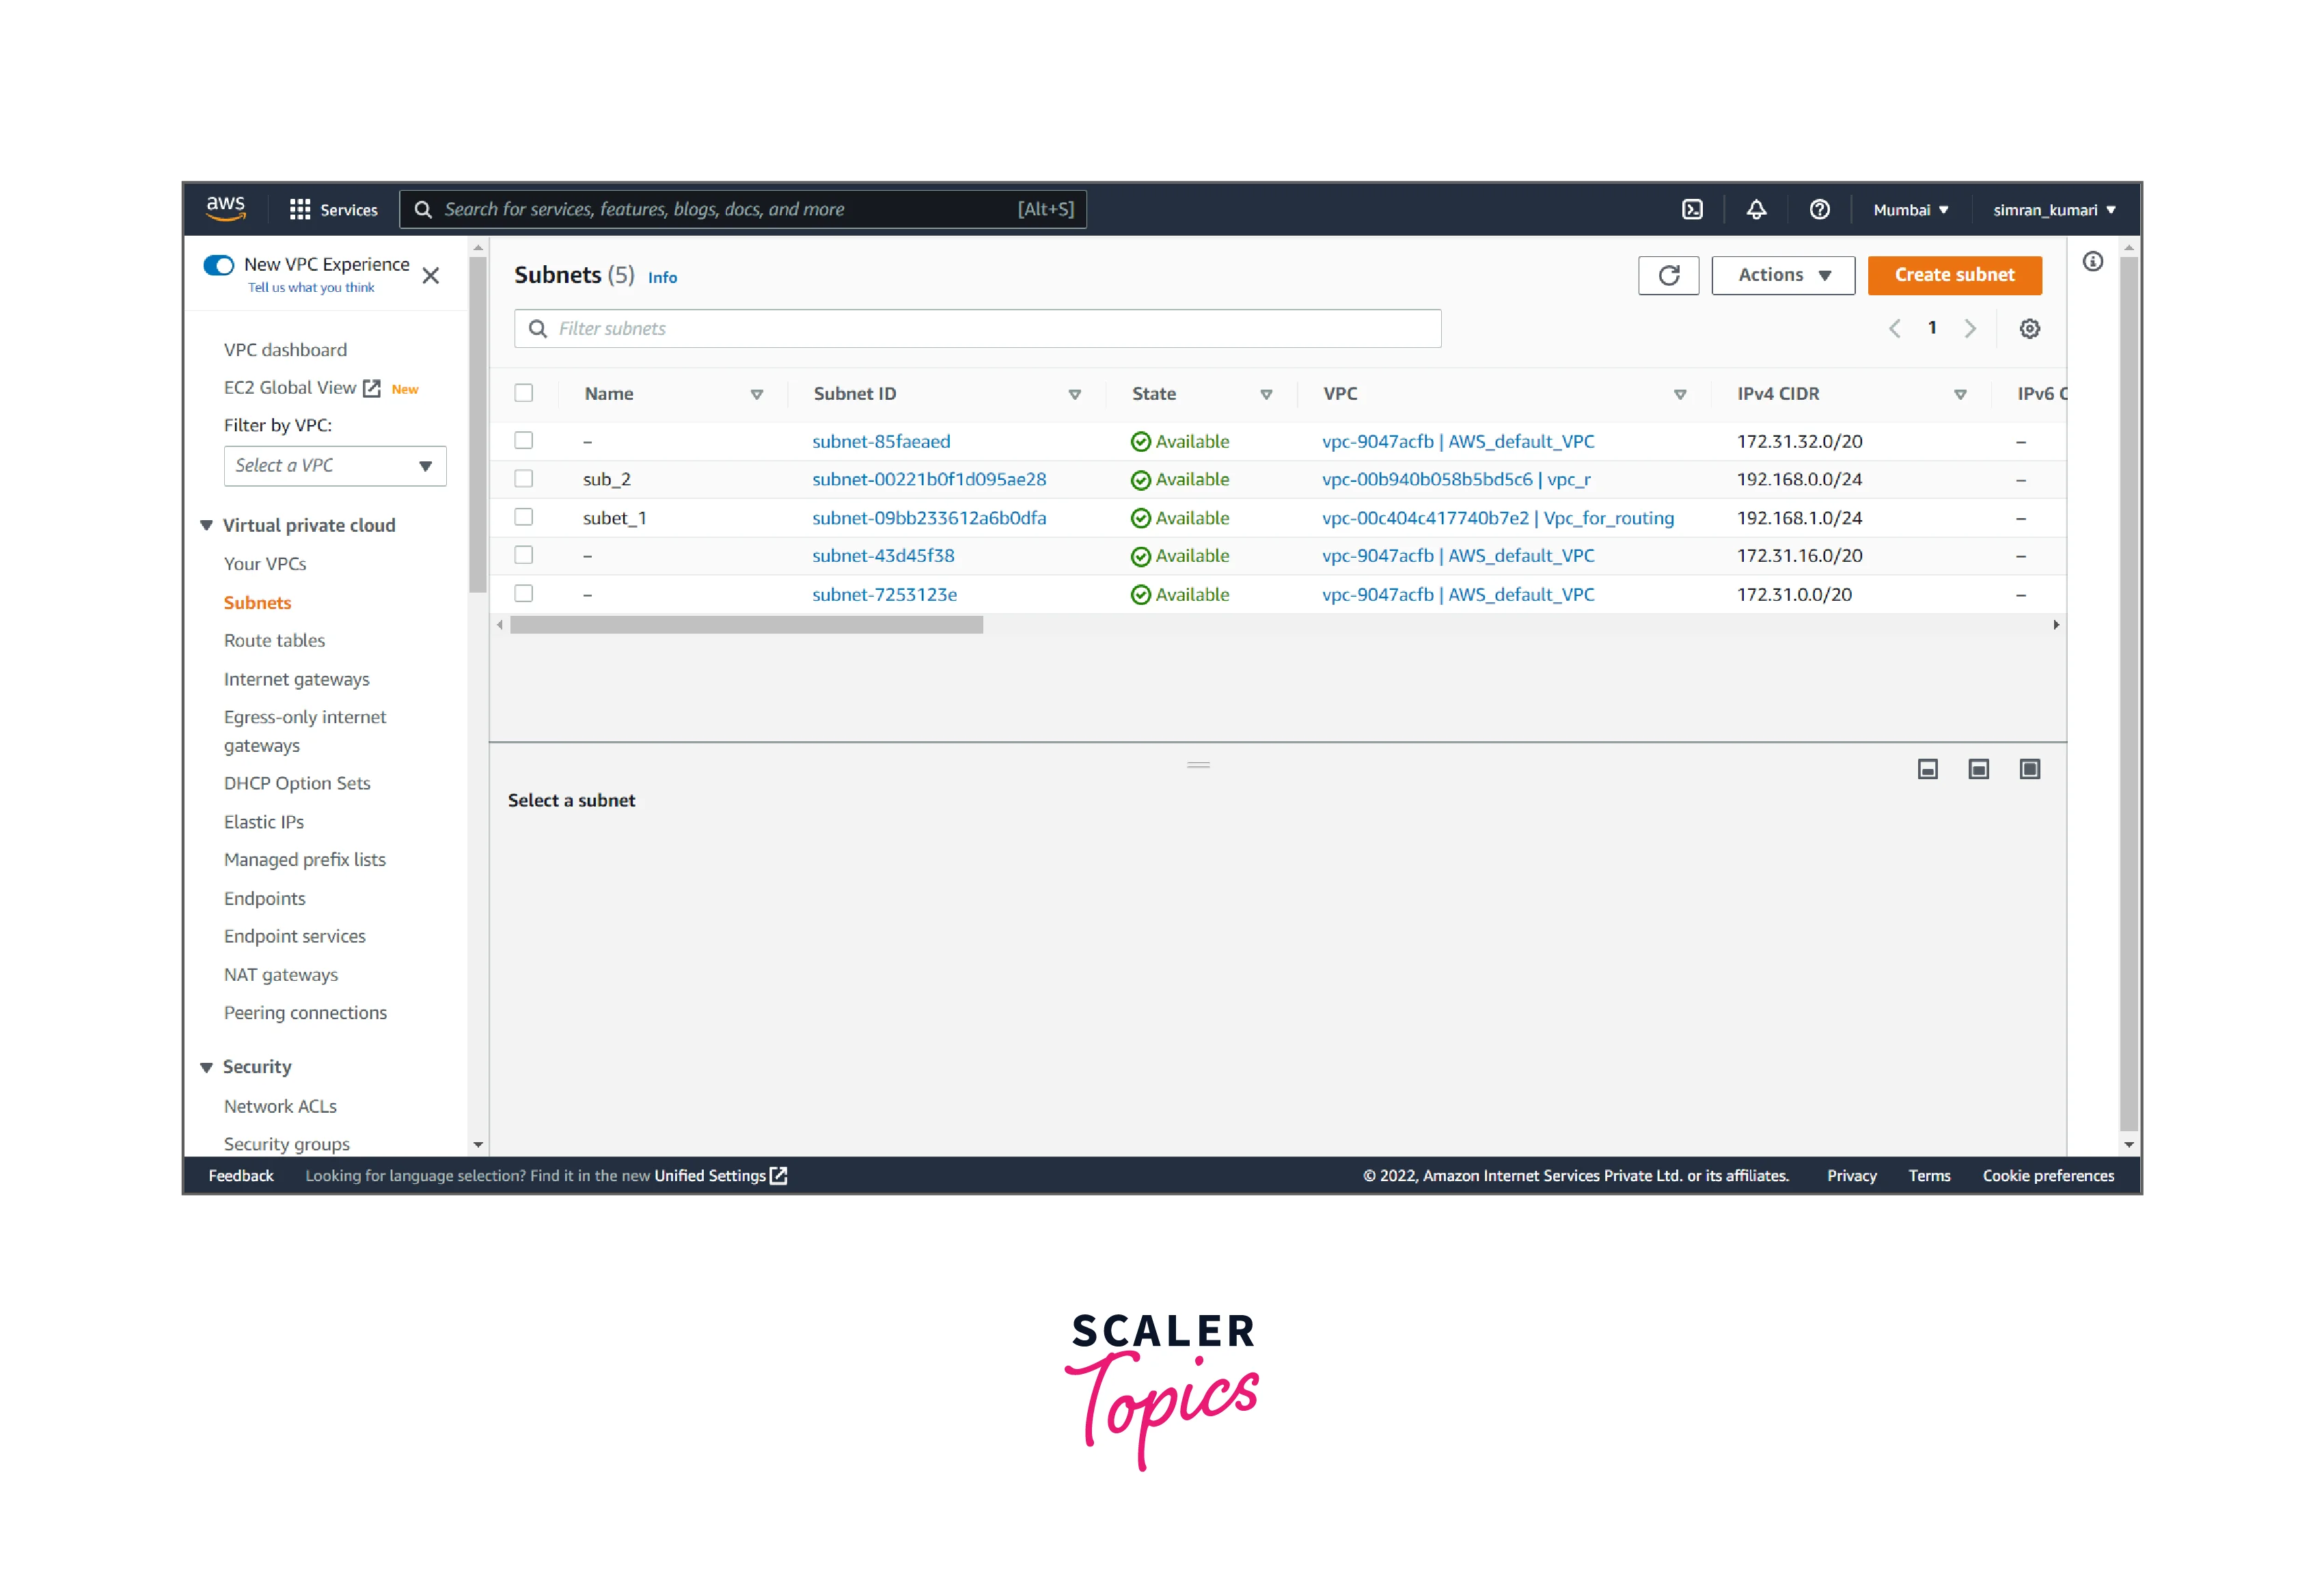This screenshot has height=1596, width=2324.
Task: Check the sub_2 subnet row checkbox
Action: click(x=524, y=479)
